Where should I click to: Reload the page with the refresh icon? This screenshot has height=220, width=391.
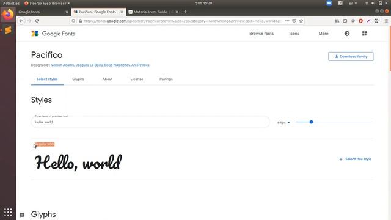click(x=37, y=21)
